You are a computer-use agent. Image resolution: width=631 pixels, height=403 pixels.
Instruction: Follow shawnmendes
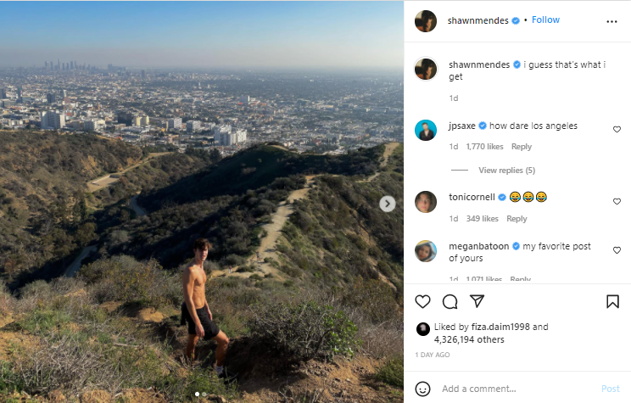click(x=545, y=20)
